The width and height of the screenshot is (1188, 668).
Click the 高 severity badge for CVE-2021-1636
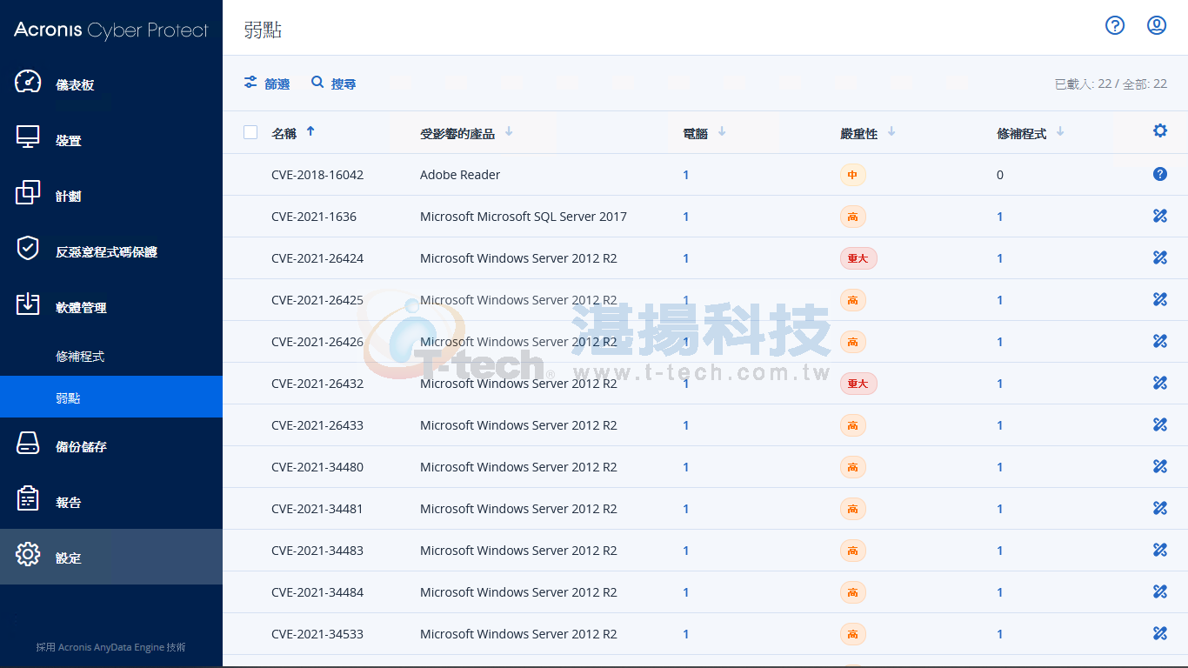click(x=852, y=217)
